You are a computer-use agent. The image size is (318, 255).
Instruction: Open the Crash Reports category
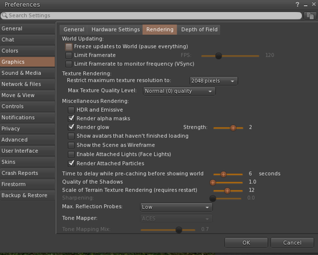[x=27, y=173]
